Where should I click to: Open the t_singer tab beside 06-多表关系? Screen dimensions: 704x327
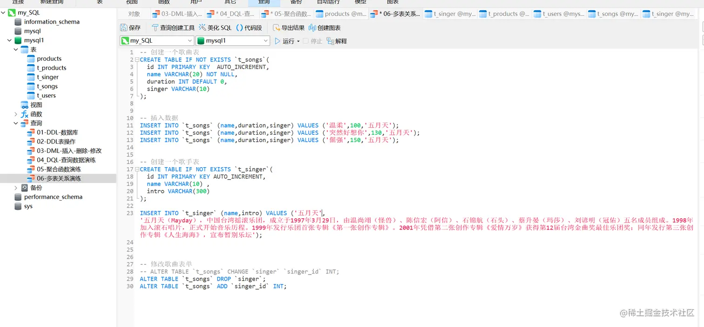[450, 14]
